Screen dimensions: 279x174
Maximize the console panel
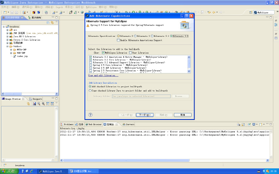271,124
